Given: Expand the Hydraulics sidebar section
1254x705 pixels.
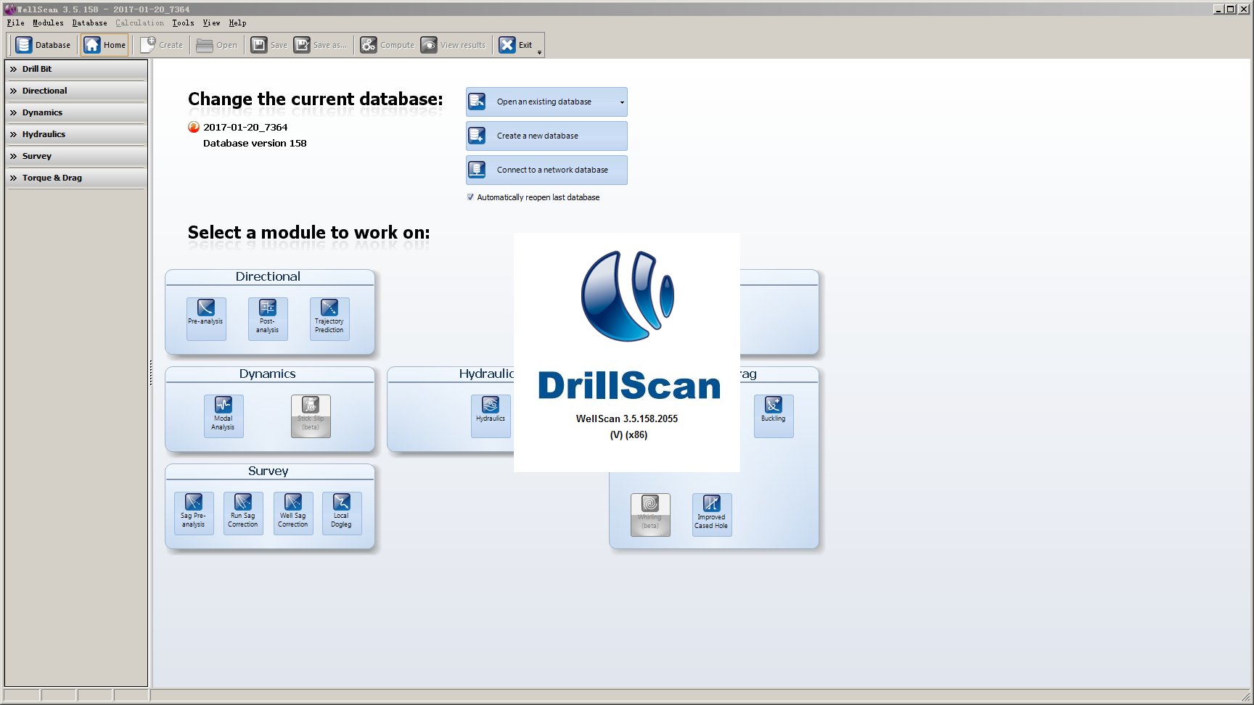Looking at the screenshot, I should point(75,134).
